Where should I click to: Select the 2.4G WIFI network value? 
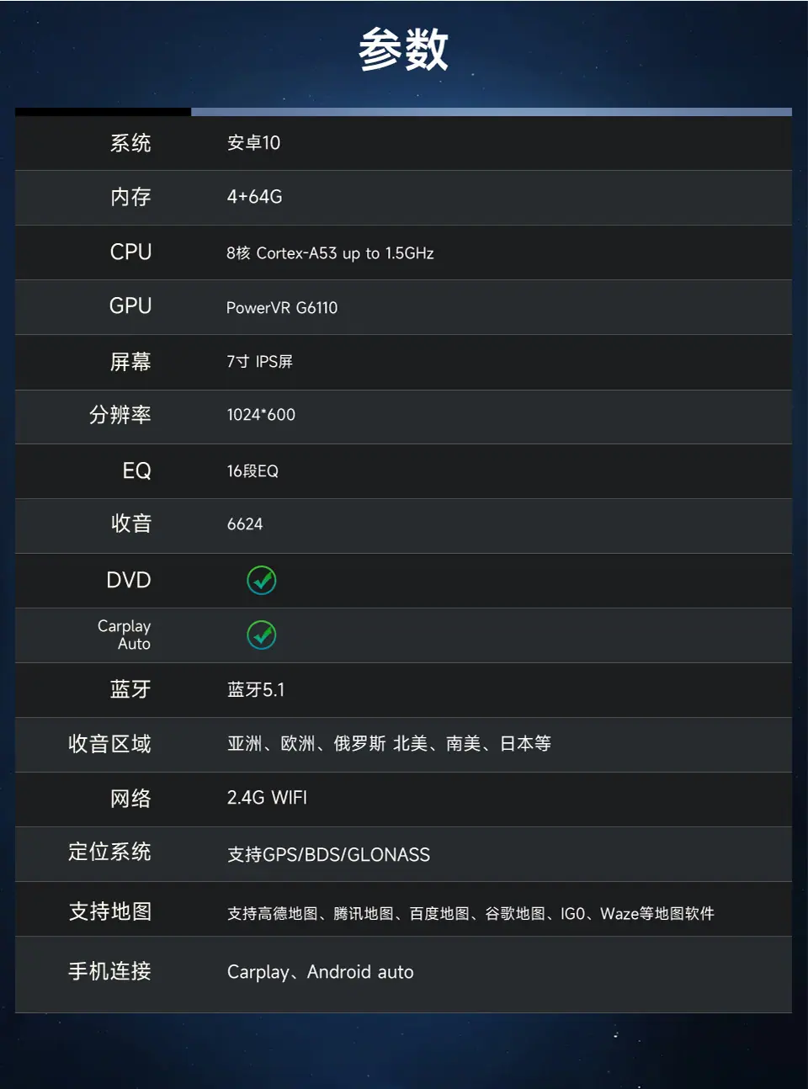click(267, 798)
